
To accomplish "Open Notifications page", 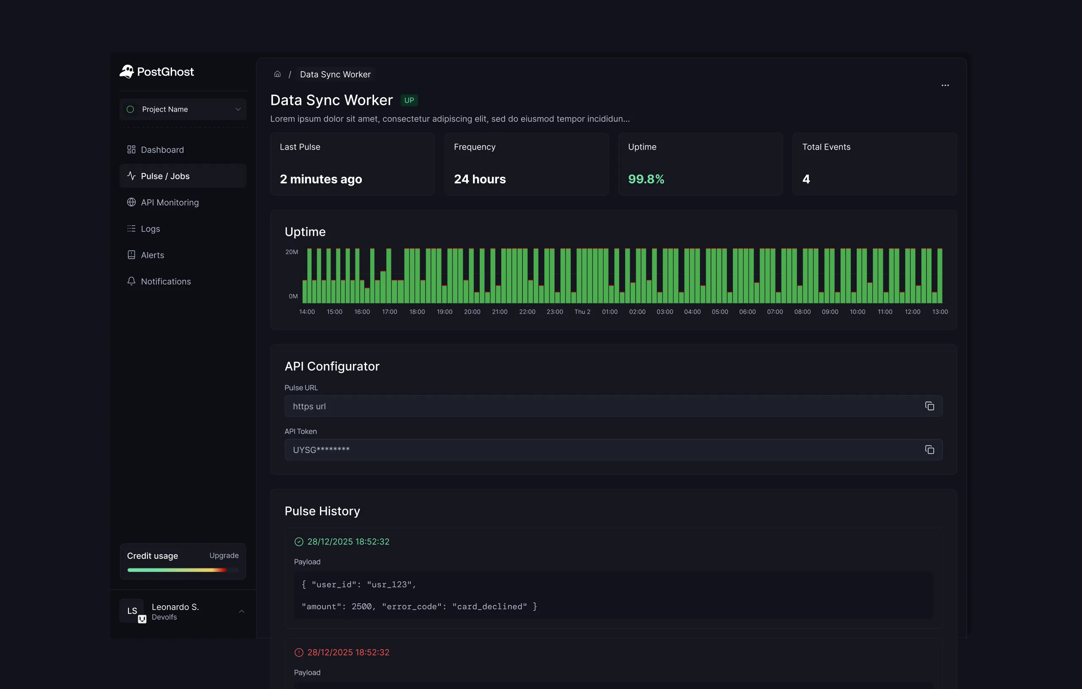I will [x=183, y=282].
